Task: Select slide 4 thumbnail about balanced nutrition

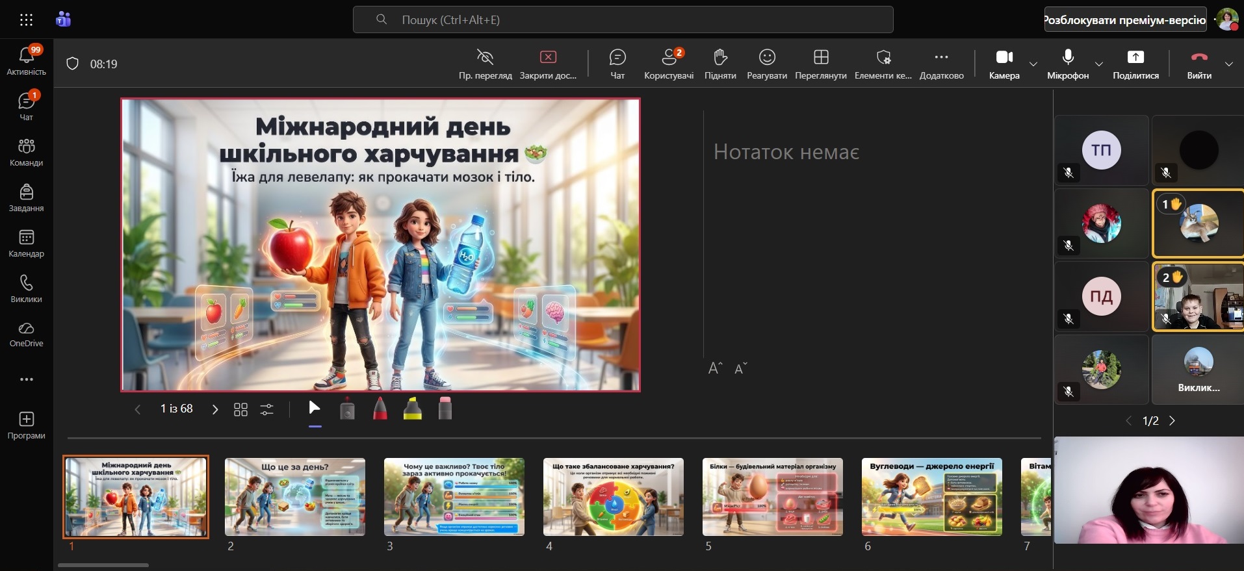Action: click(x=613, y=497)
